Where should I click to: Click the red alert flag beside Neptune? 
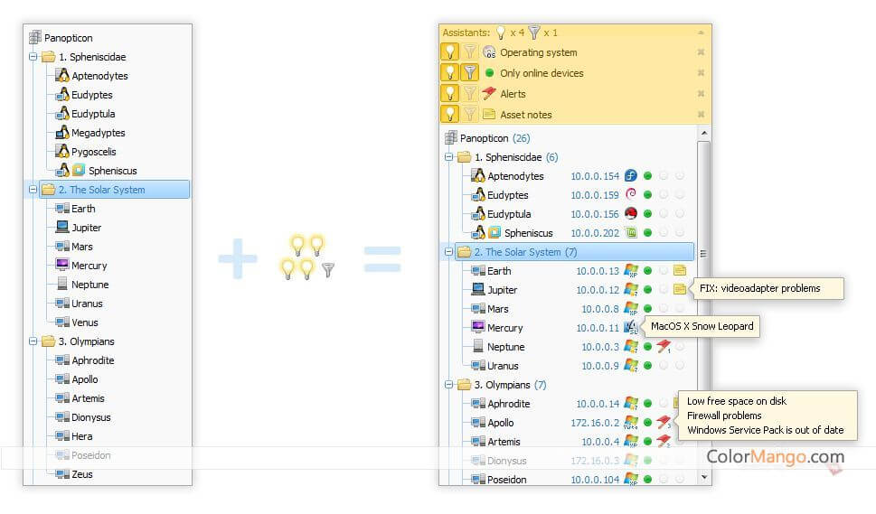664,347
